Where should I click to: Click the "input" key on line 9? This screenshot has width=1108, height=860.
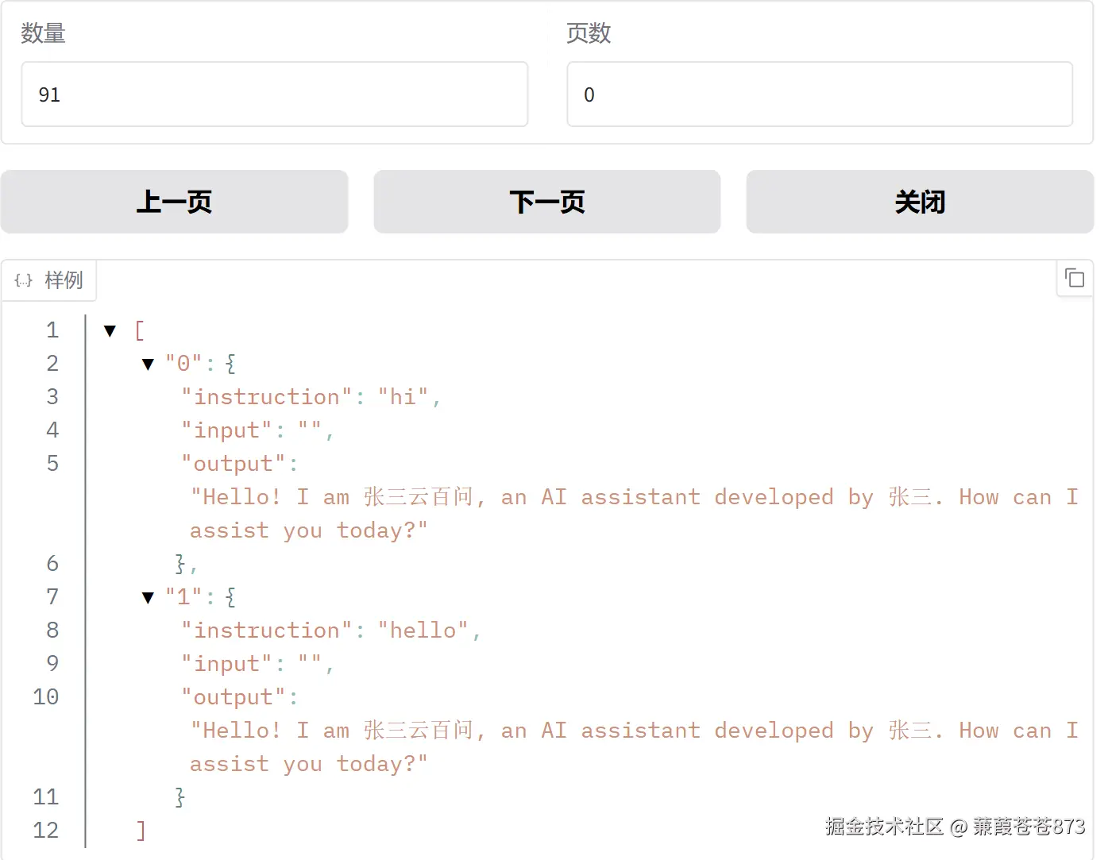227,664
